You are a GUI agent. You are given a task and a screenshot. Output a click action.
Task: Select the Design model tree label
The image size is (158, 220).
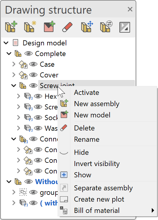(45, 43)
